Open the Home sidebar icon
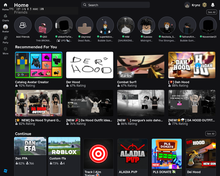 pyautogui.click(x=5, y=5)
